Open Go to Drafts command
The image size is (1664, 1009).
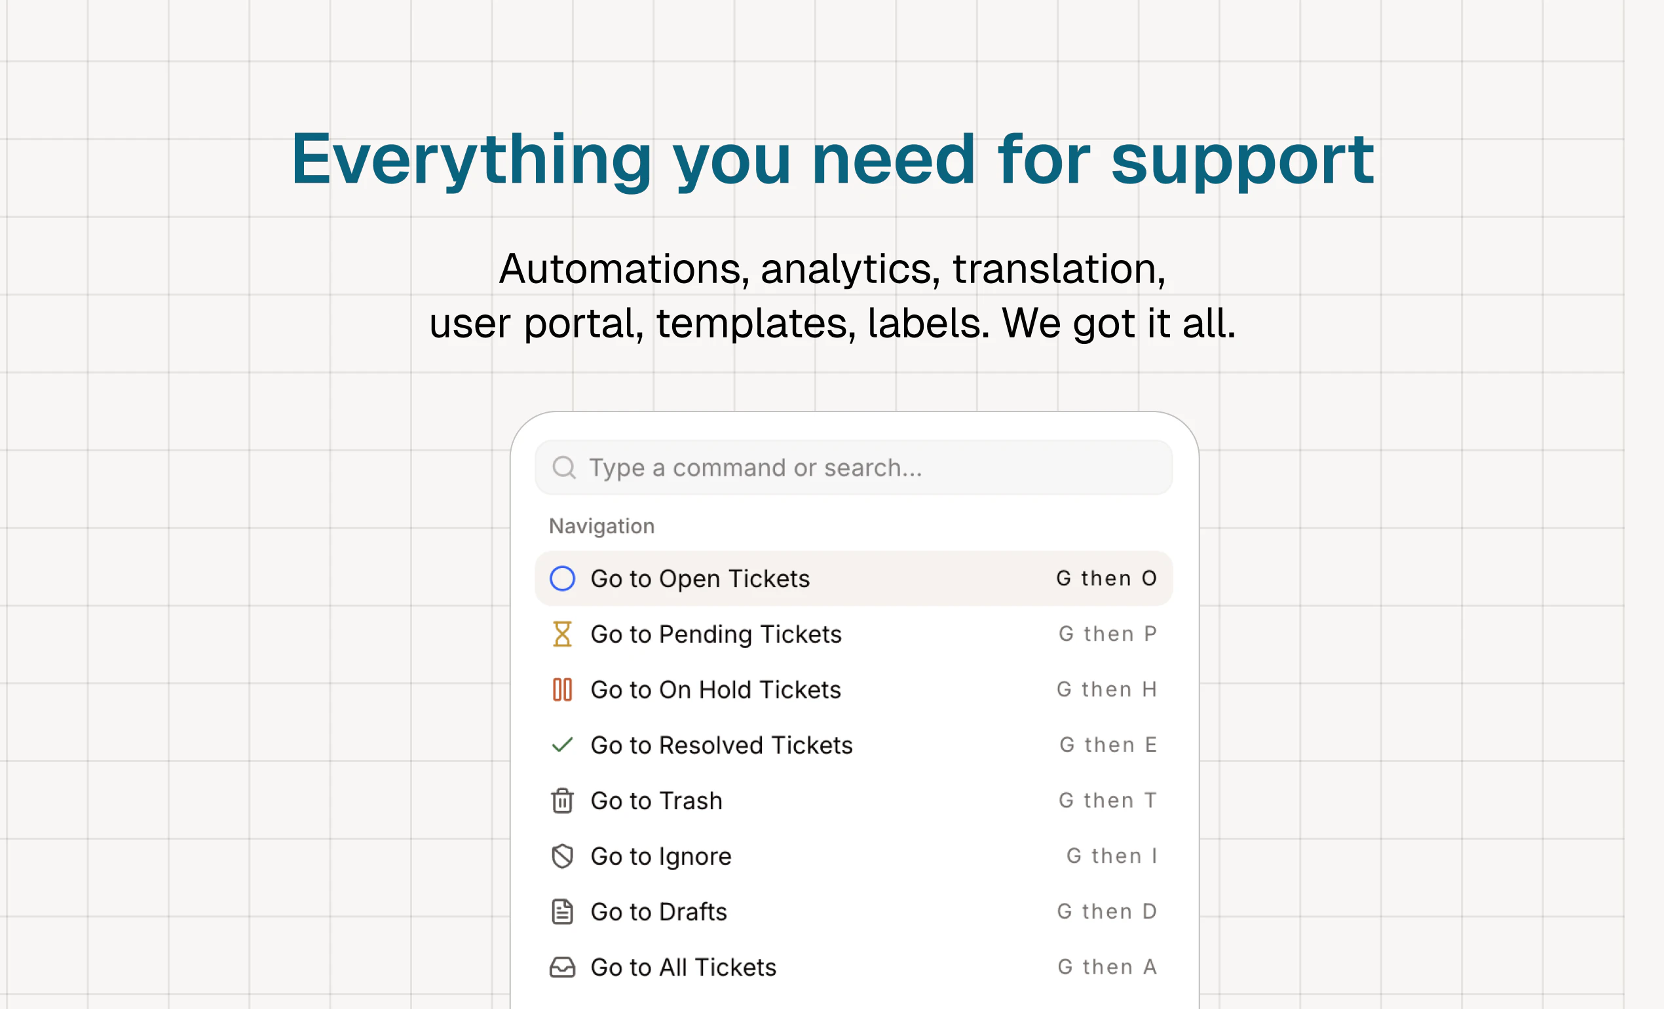click(x=658, y=912)
